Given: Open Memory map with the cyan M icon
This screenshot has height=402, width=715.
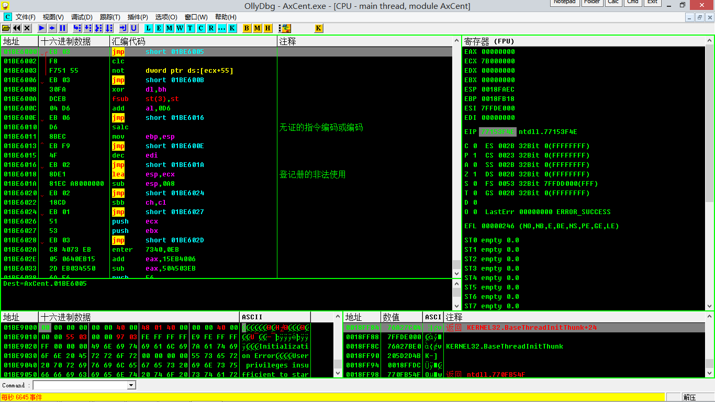Looking at the screenshot, I should point(170,28).
